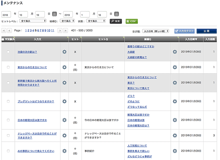
Task: Go to page 11 link
Action: click(53, 30)
